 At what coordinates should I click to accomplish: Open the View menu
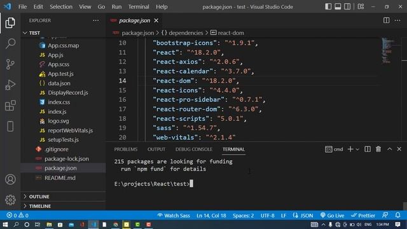(85, 7)
